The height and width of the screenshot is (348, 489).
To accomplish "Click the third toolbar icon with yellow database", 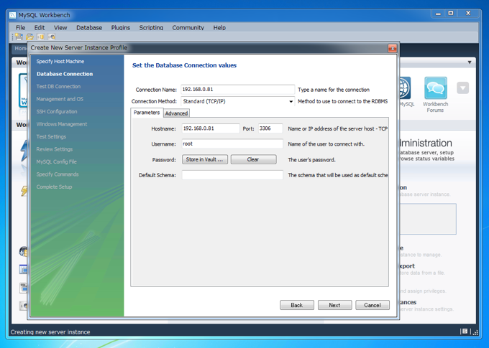I will 41,37.
